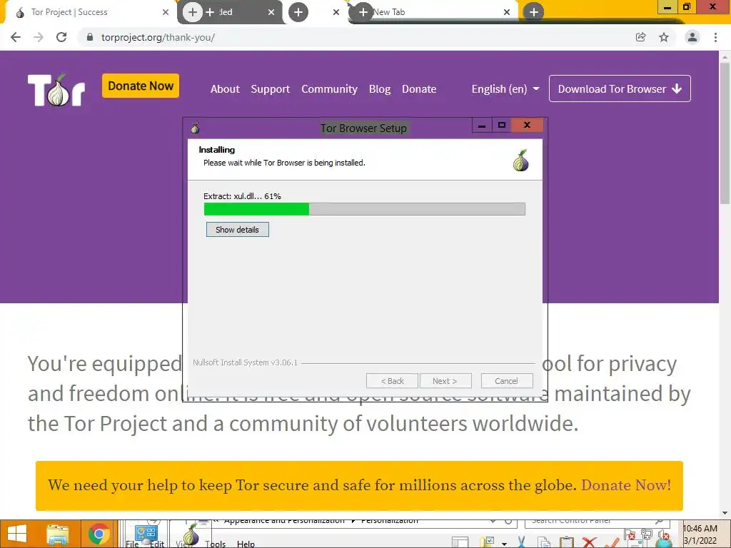Go back with Chrome's back arrow
Image resolution: width=731 pixels, height=548 pixels.
tap(16, 37)
